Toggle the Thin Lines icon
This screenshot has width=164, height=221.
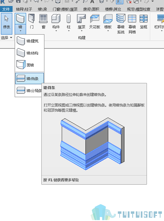point(120,2)
